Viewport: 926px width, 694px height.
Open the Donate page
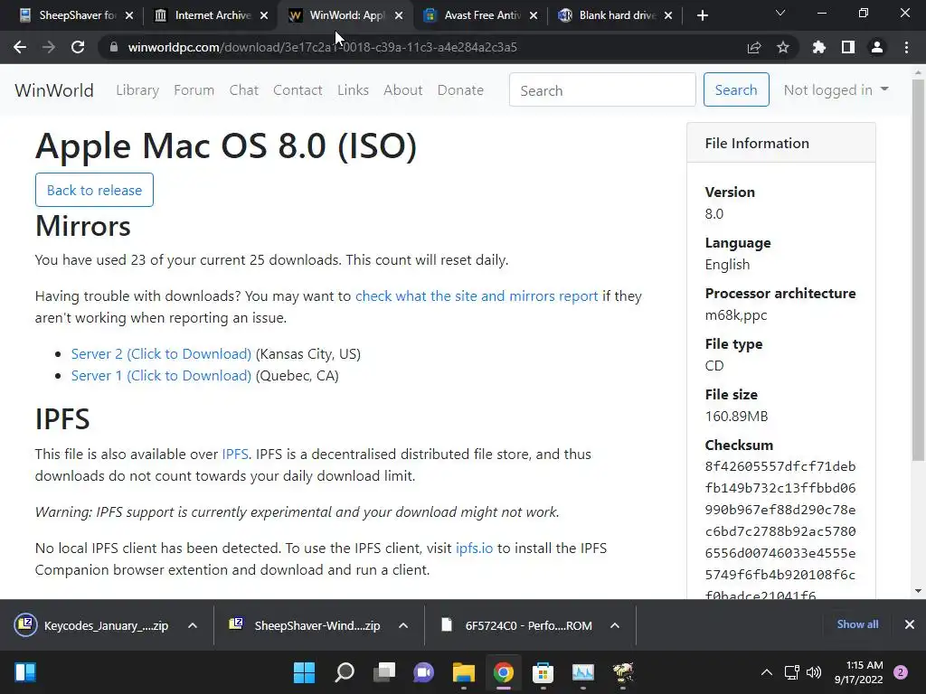click(460, 90)
